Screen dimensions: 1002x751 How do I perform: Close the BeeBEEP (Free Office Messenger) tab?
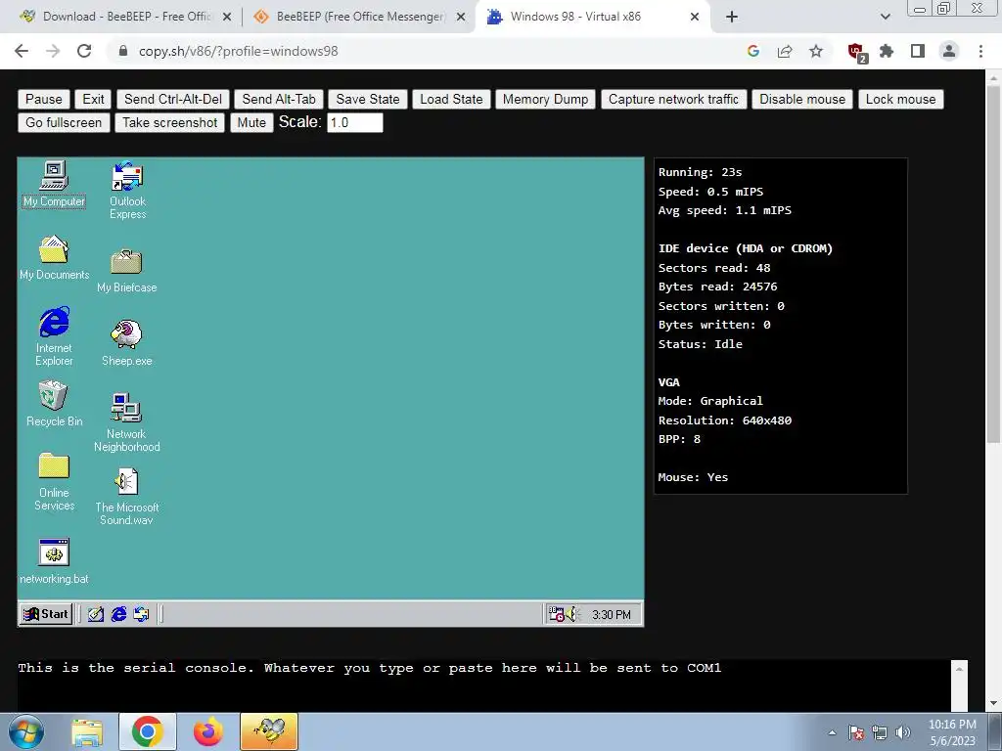pyautogui.click(x=461, y=18)
